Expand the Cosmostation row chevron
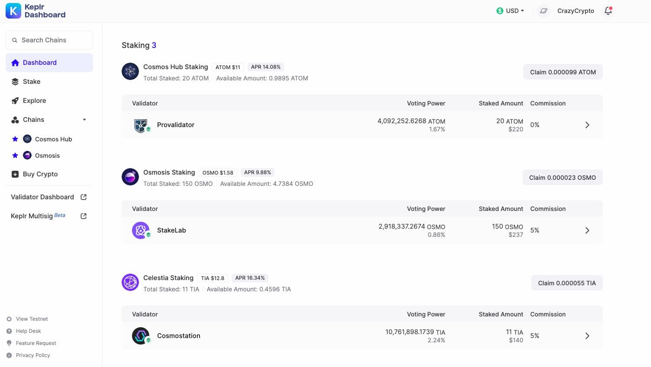 587,336
